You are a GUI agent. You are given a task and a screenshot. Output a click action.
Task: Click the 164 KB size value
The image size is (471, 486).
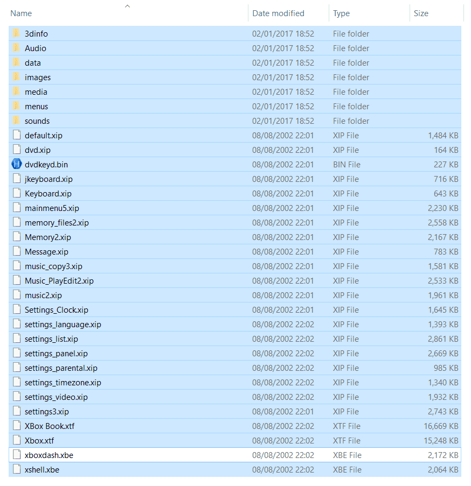coord(446,150)
